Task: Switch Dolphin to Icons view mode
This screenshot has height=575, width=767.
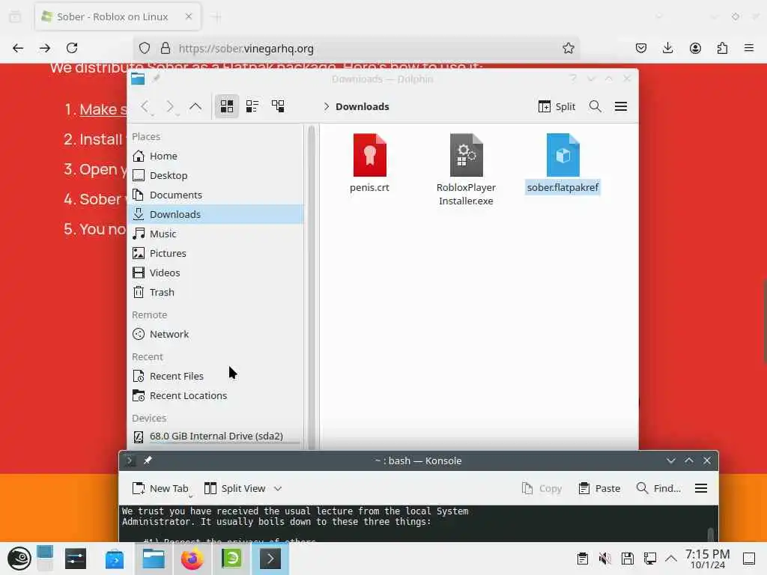Action: [x=227, y=106]
